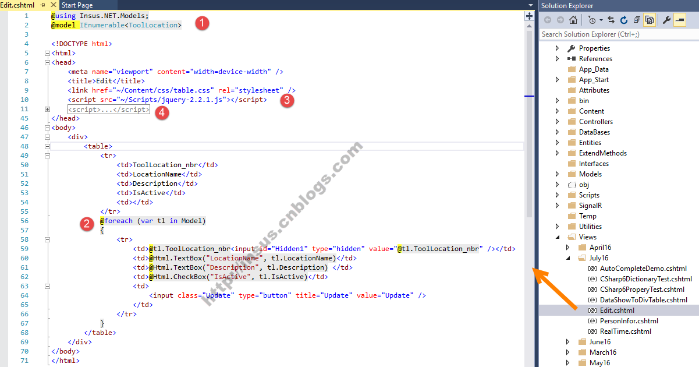Click the PersonInfor.cshtml file icon
699x367 pixels.
[x=592, y=321]
